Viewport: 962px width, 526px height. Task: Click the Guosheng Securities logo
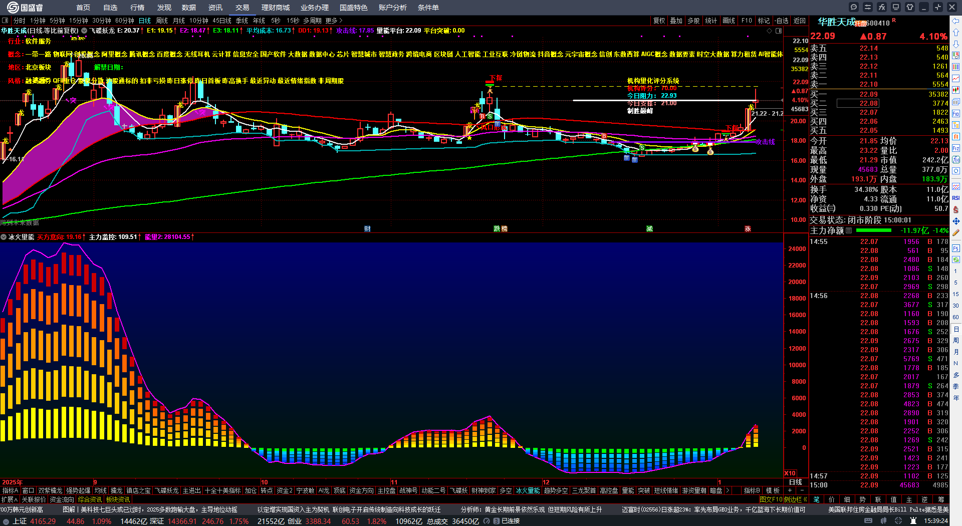pyautogui.click(x=25, y=8)
